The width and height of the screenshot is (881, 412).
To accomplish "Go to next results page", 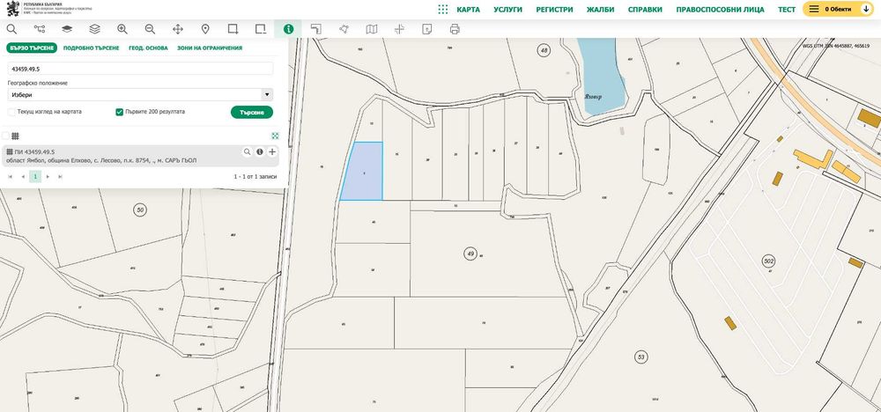I will (48, 176).
